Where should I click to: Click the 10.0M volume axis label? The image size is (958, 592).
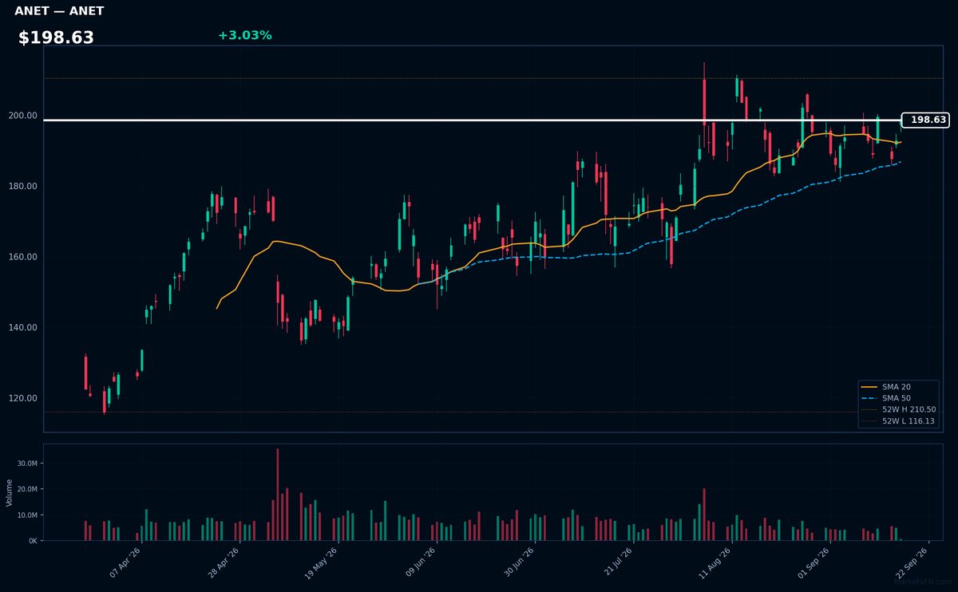click(27, 515)
